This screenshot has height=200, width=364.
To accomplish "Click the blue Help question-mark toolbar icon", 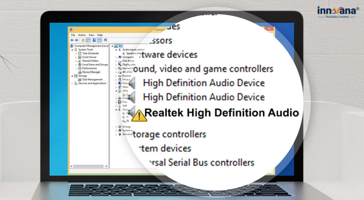I will pos(94,40).
